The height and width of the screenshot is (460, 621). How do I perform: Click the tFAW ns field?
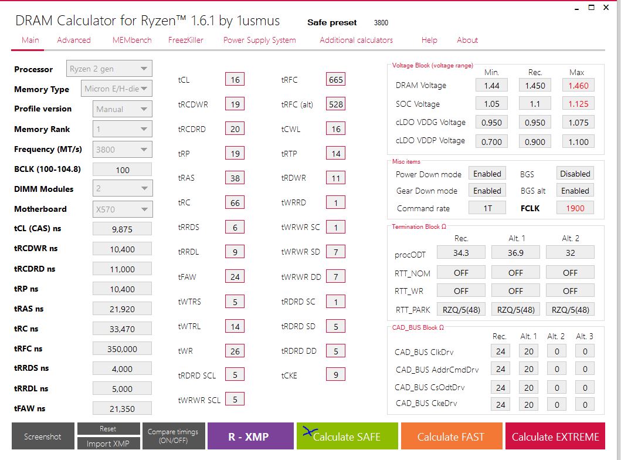[122, 408]
